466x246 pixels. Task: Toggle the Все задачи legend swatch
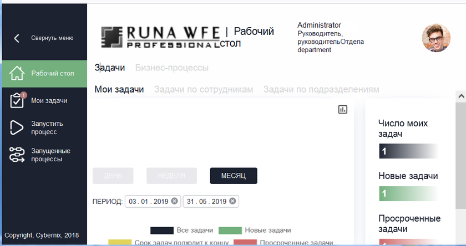click(x=162, y=230)
